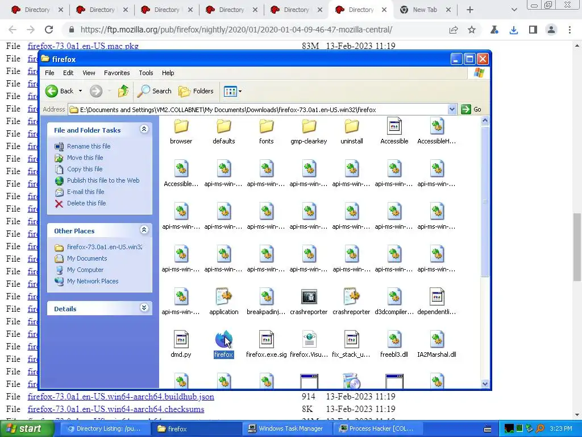Select the freebl3.dll file
Screen dimensions: 582x437
394,339
